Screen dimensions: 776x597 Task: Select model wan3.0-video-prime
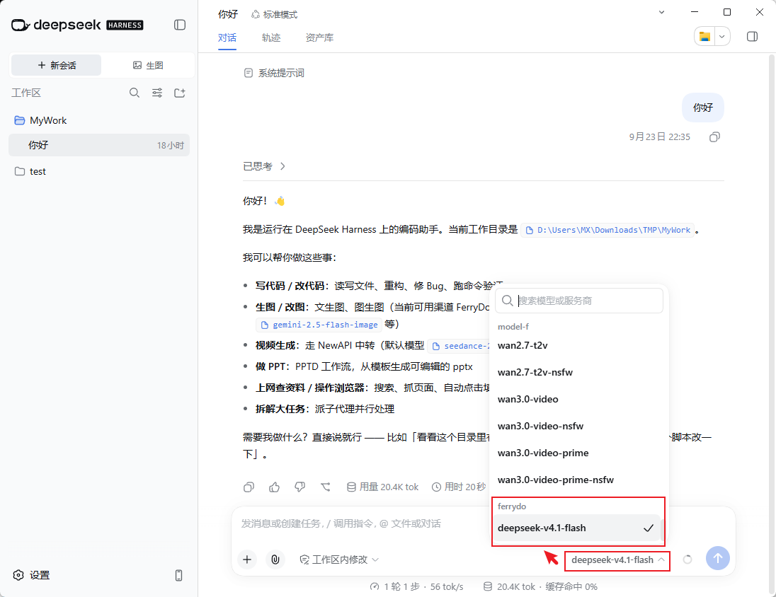[579, 453]
